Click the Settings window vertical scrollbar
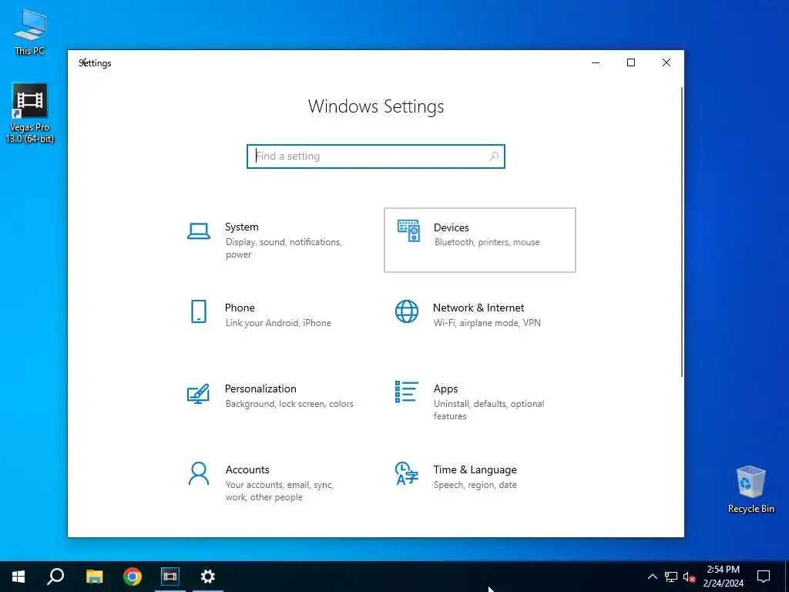 pyautogui.click(x=682, y=231)
